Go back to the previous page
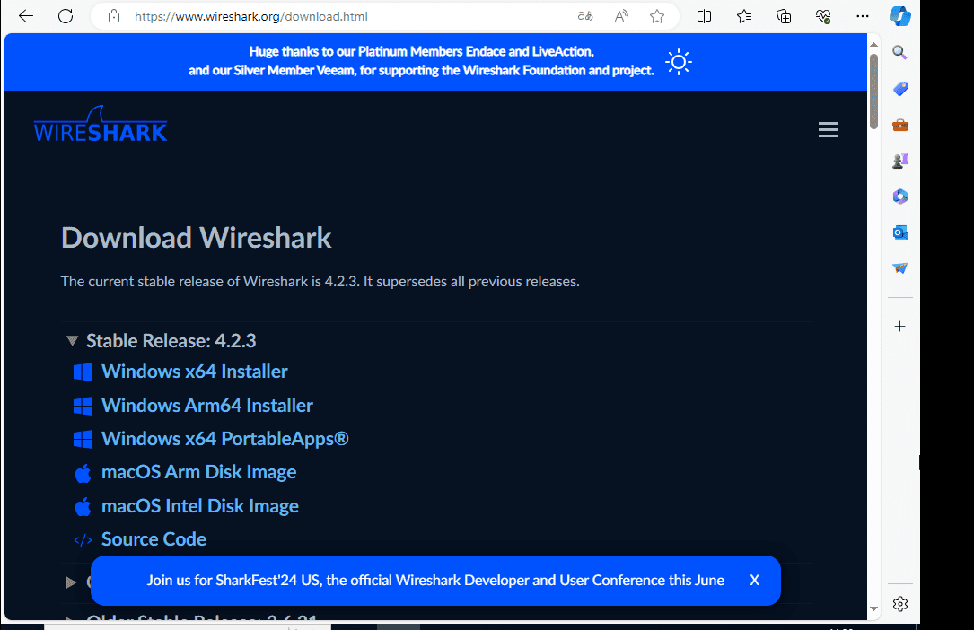 (26, 16)
